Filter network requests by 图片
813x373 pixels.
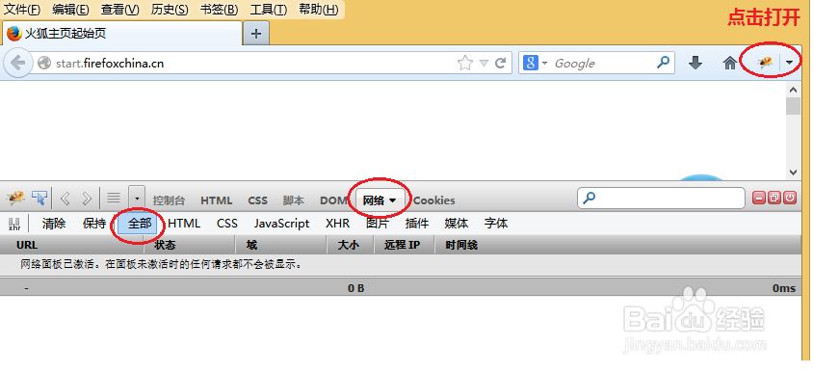(378, 224)
